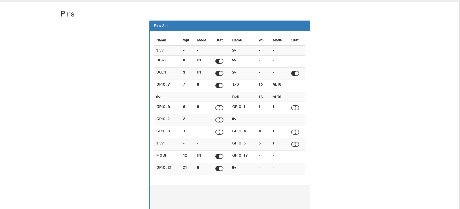
Task: Click the GPIO. 3 pin name
Action: coord(163,131)
